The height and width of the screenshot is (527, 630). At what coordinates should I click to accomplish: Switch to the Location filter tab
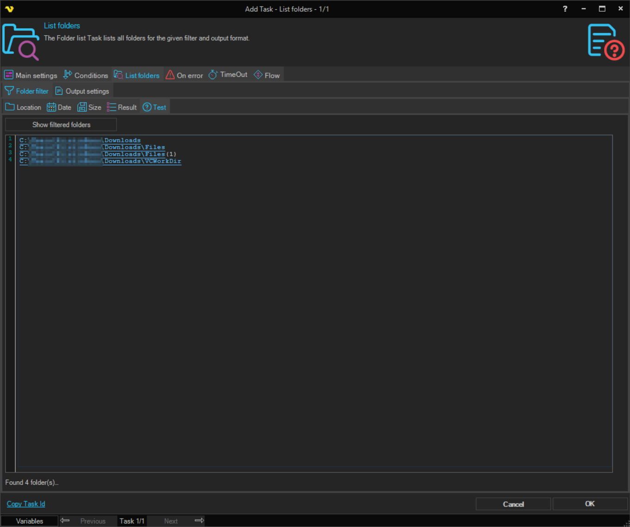[x=24, y=107]
